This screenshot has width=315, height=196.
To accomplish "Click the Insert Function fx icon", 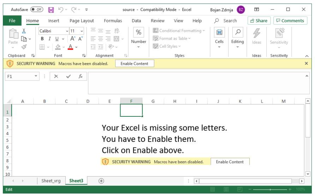I will 81,76.
